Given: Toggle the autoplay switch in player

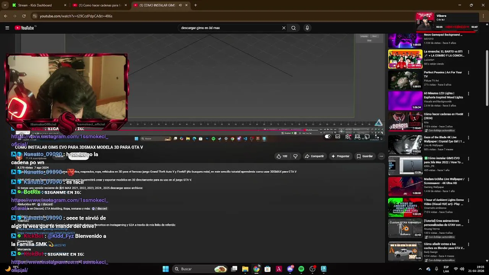Looking at the screenshot, I should coord(329,137).
